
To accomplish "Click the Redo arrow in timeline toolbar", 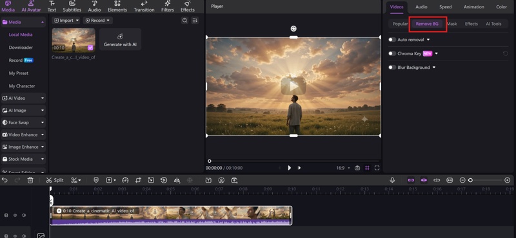I will click(17, 180).
